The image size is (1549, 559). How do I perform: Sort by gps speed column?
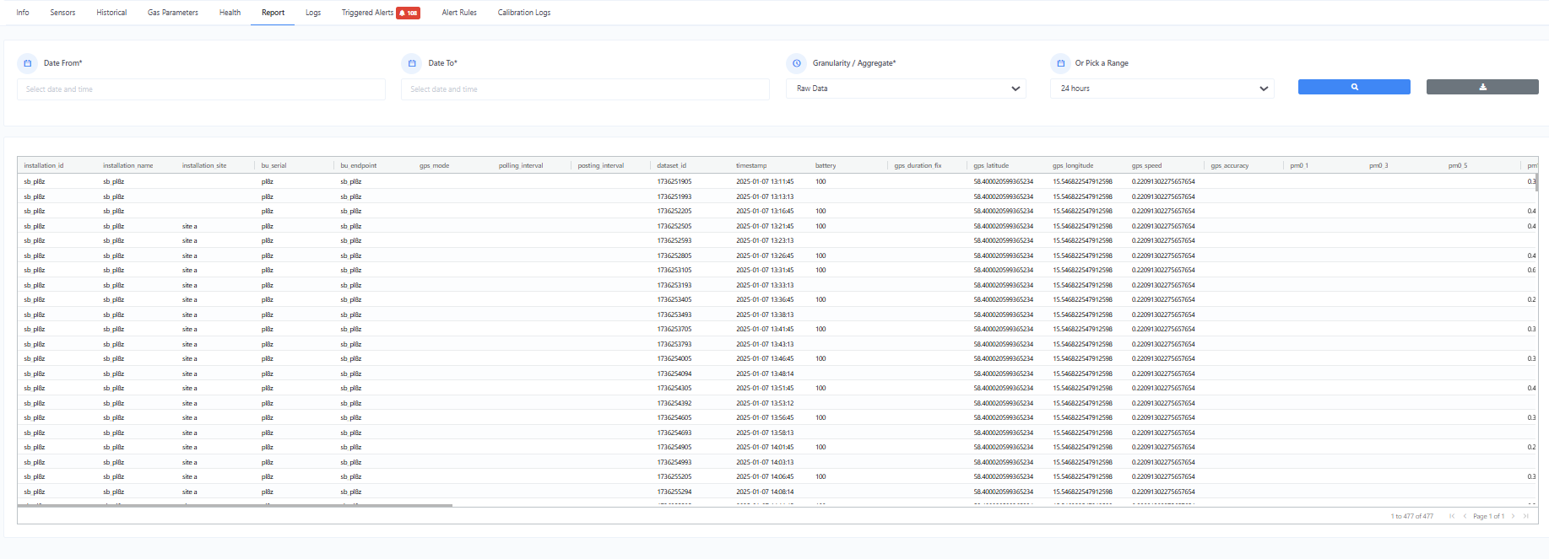tap(1147, 166)
